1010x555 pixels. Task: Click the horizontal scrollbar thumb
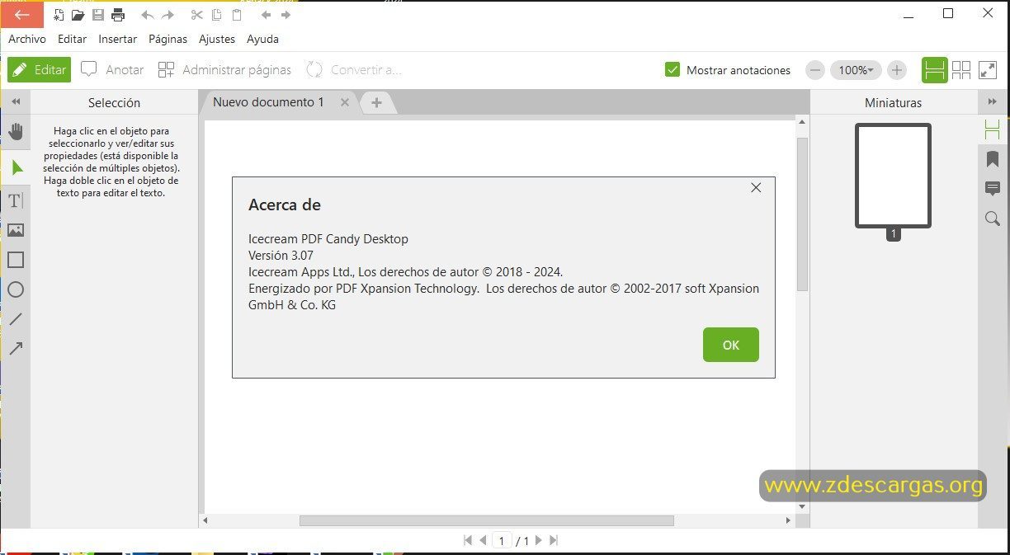(x=486, y=521)
